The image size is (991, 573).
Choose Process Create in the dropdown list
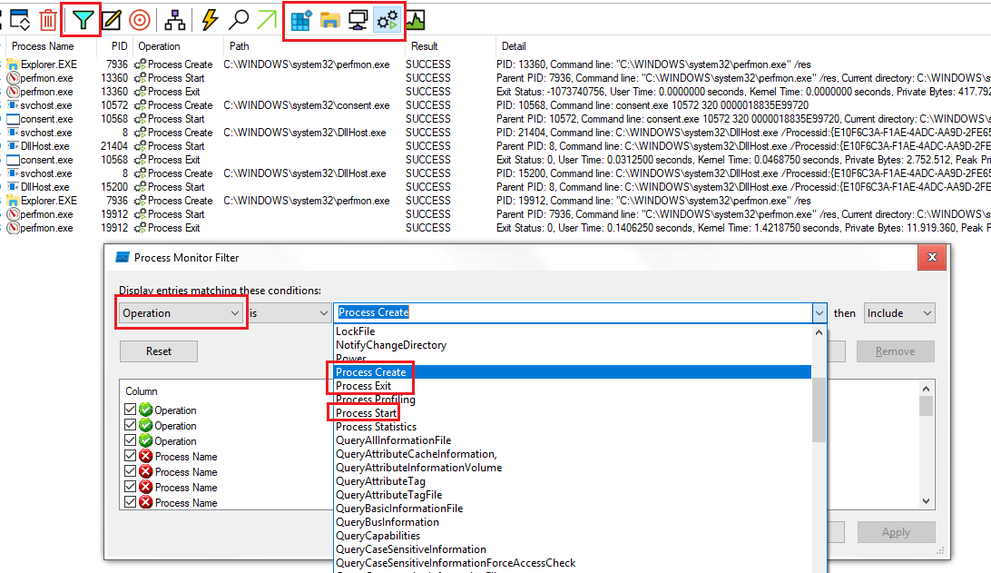371,372
